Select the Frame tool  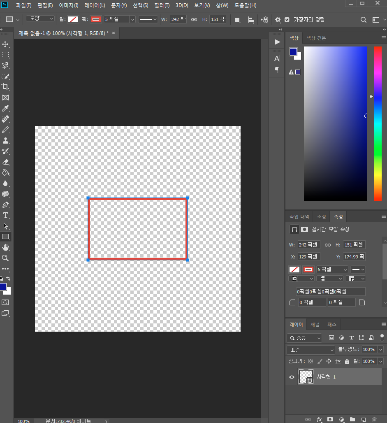click(x=5, y=98)
